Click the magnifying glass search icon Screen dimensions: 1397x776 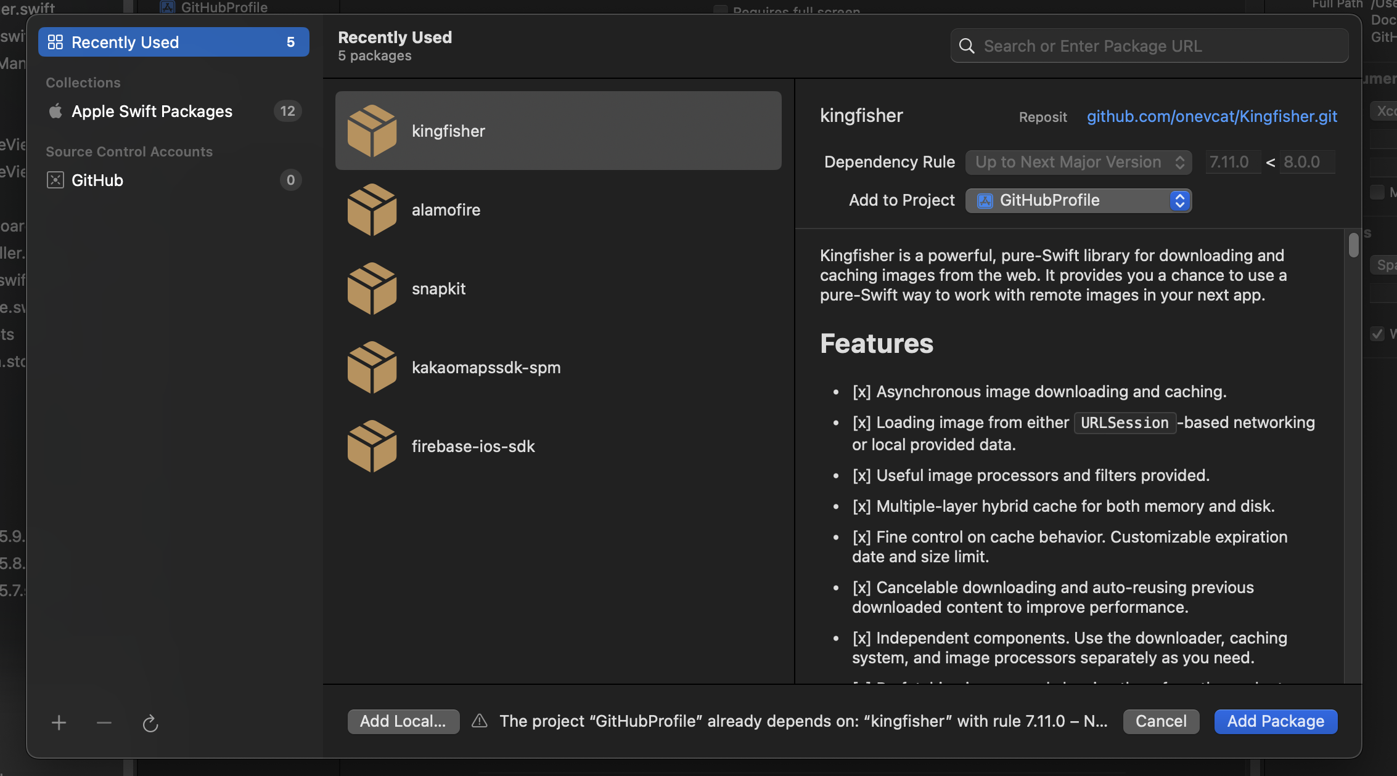[x=967, y=46]
